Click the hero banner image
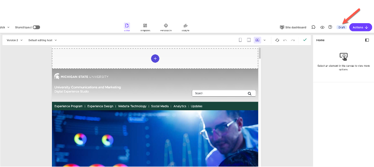374x167 pixels. click(155, 138)
